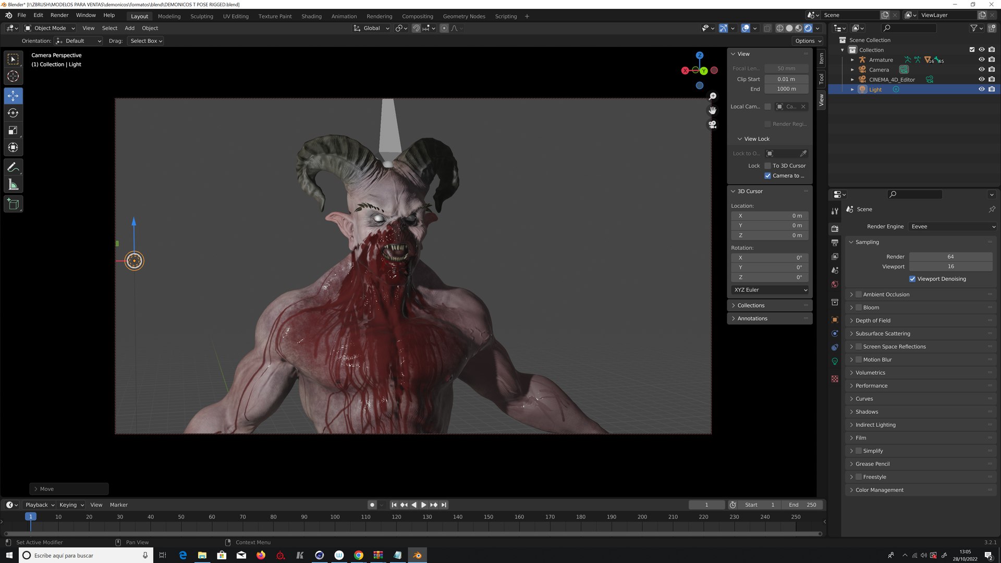This screenshot has width=1001, height=563.
Task: Switch to the Shading workspace tab
Action: click(x=311, y=16)
